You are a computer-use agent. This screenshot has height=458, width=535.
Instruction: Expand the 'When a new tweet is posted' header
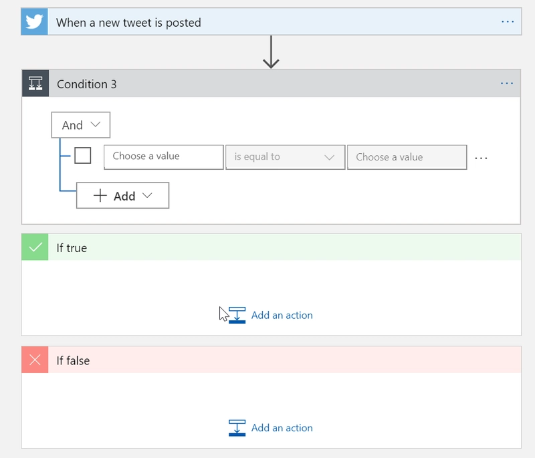tap(267, 22)
